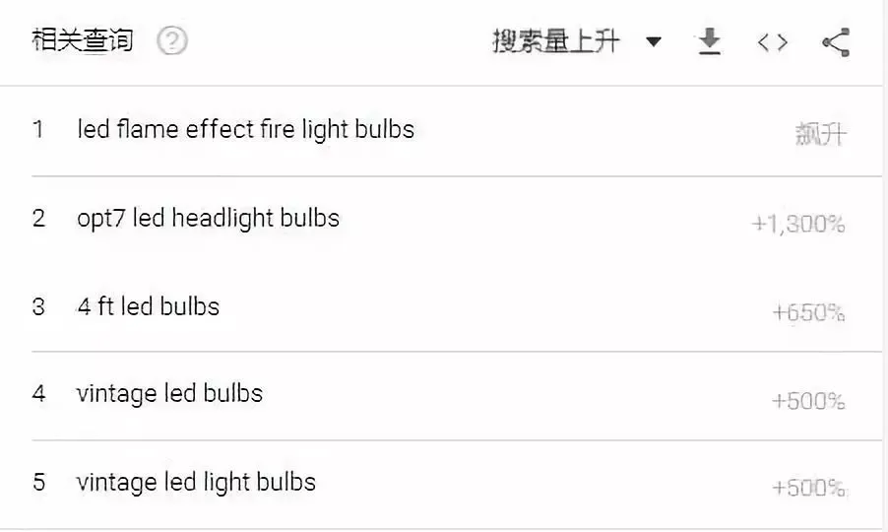Click rank number 5 in the list

click(x=38, y=482)
